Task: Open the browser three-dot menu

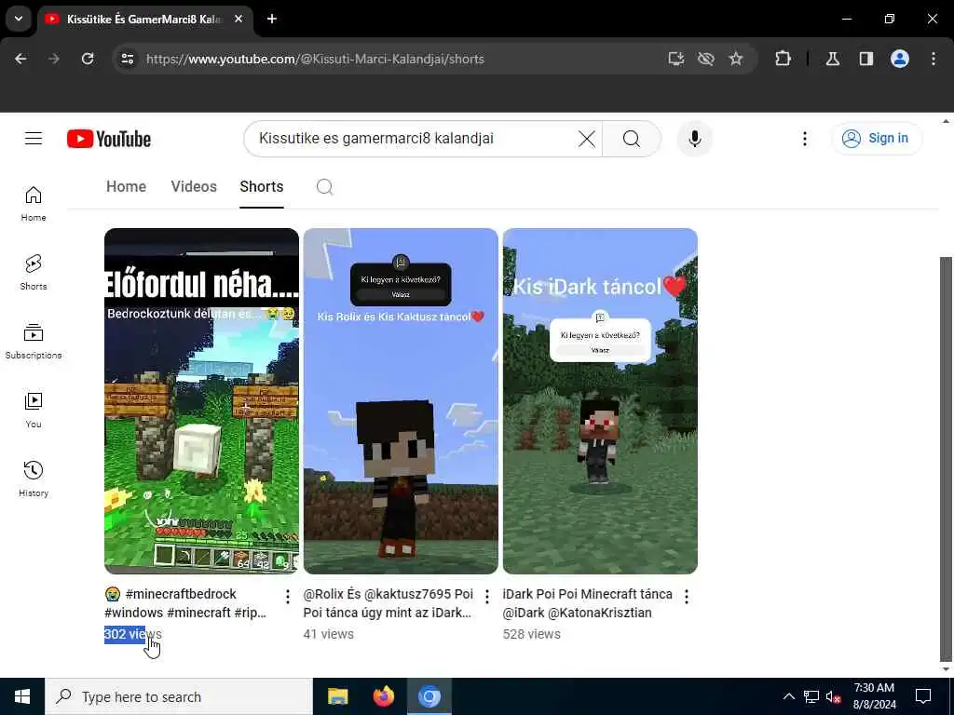Action: tap(934, 59)
